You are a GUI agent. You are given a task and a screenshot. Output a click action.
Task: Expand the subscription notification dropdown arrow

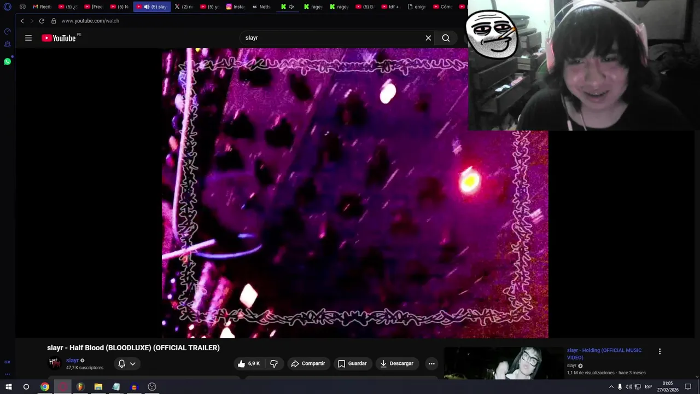132,363
